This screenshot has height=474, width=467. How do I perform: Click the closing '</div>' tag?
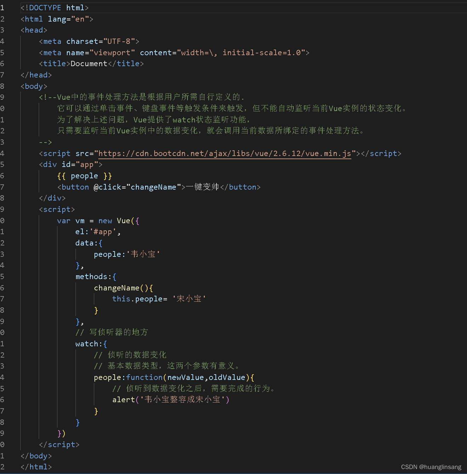pyautogui.click(x=52, y=198)
